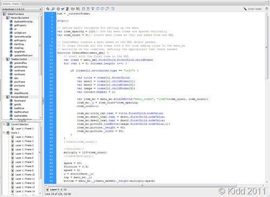270x197 pixels.
Task: Click Remove comment icon
Action: 107,9
